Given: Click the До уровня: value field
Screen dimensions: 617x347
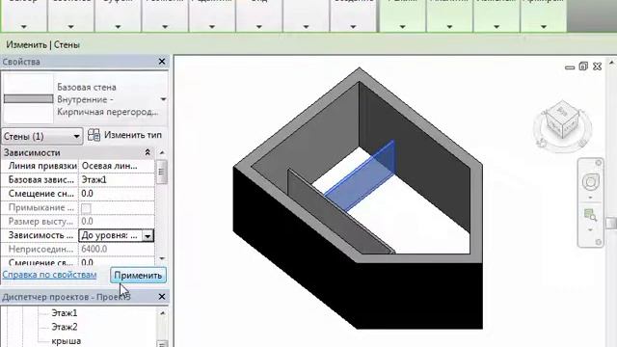Looking at the screenshot, I should pyautogui.click(x=111, y=235).
